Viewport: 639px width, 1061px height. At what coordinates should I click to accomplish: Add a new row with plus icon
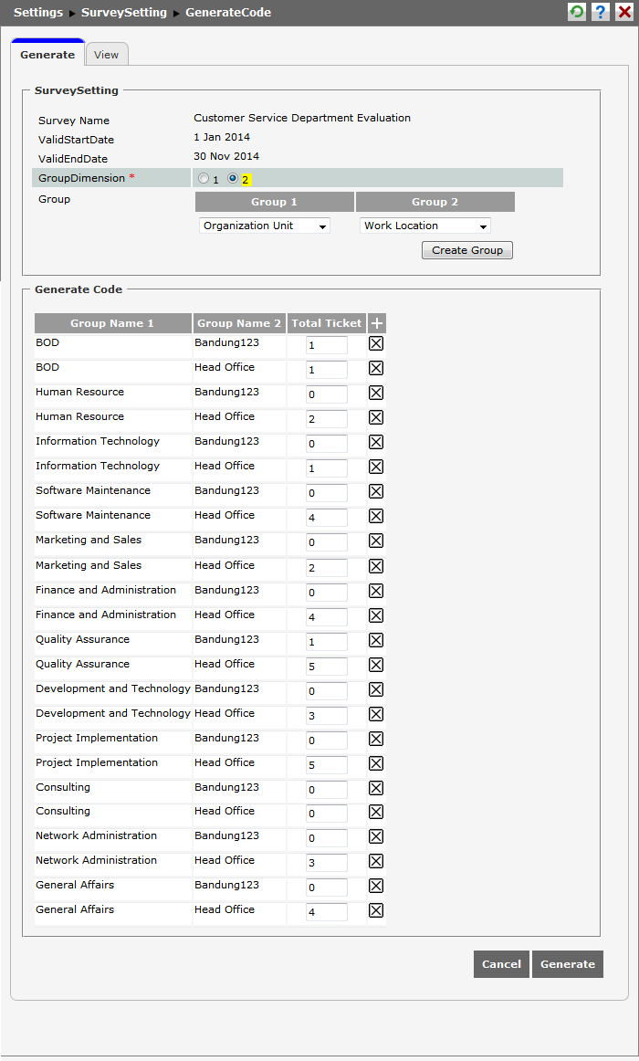pos(376,323)
